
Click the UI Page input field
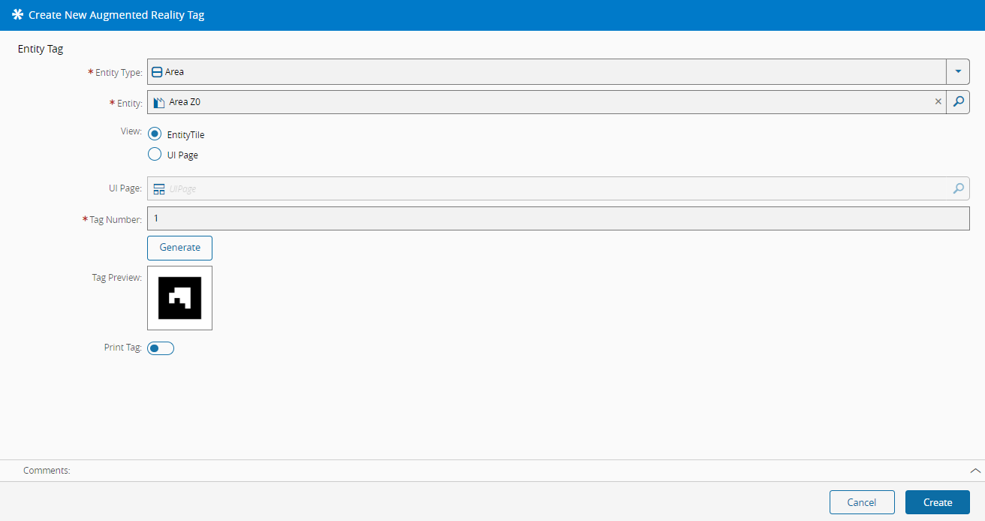click(559, 188)
